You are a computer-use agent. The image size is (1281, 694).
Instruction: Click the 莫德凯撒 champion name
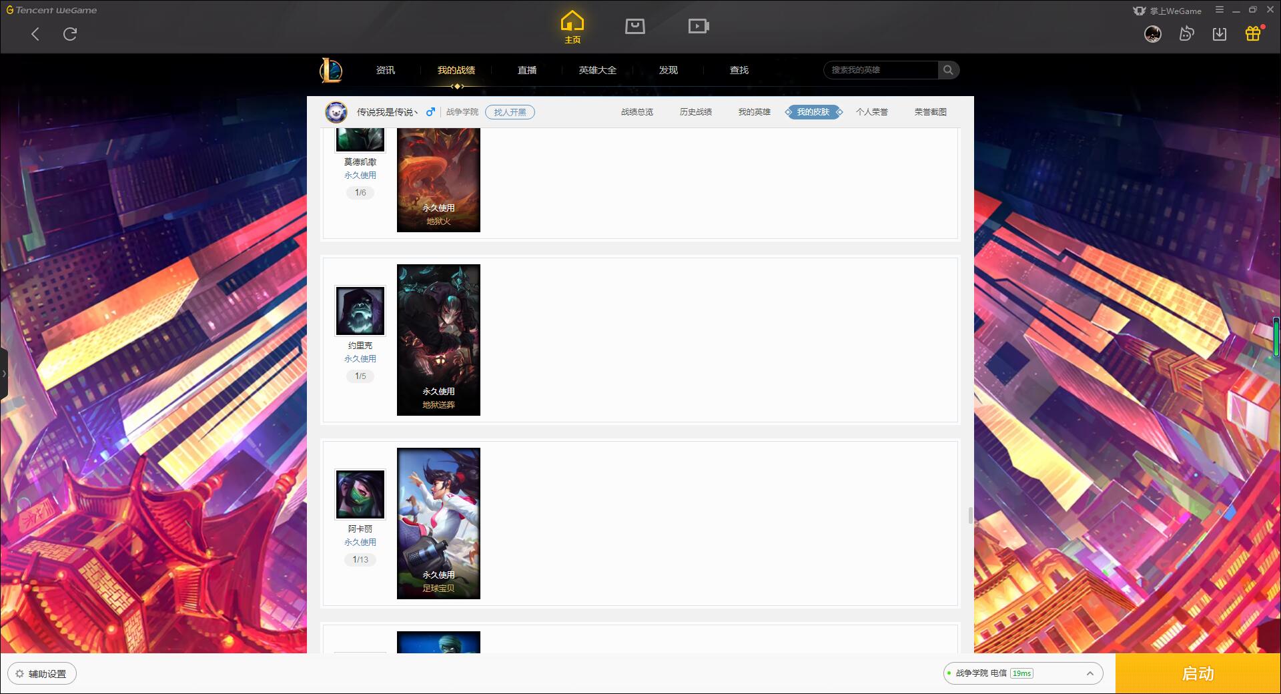360,162
